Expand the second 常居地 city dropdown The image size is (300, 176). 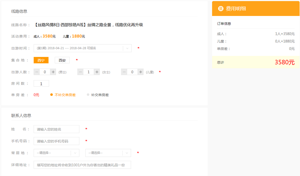tap(108, 153)
